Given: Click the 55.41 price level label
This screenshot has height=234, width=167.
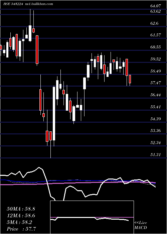Looking at the screenshot, I should coord(156,107).
